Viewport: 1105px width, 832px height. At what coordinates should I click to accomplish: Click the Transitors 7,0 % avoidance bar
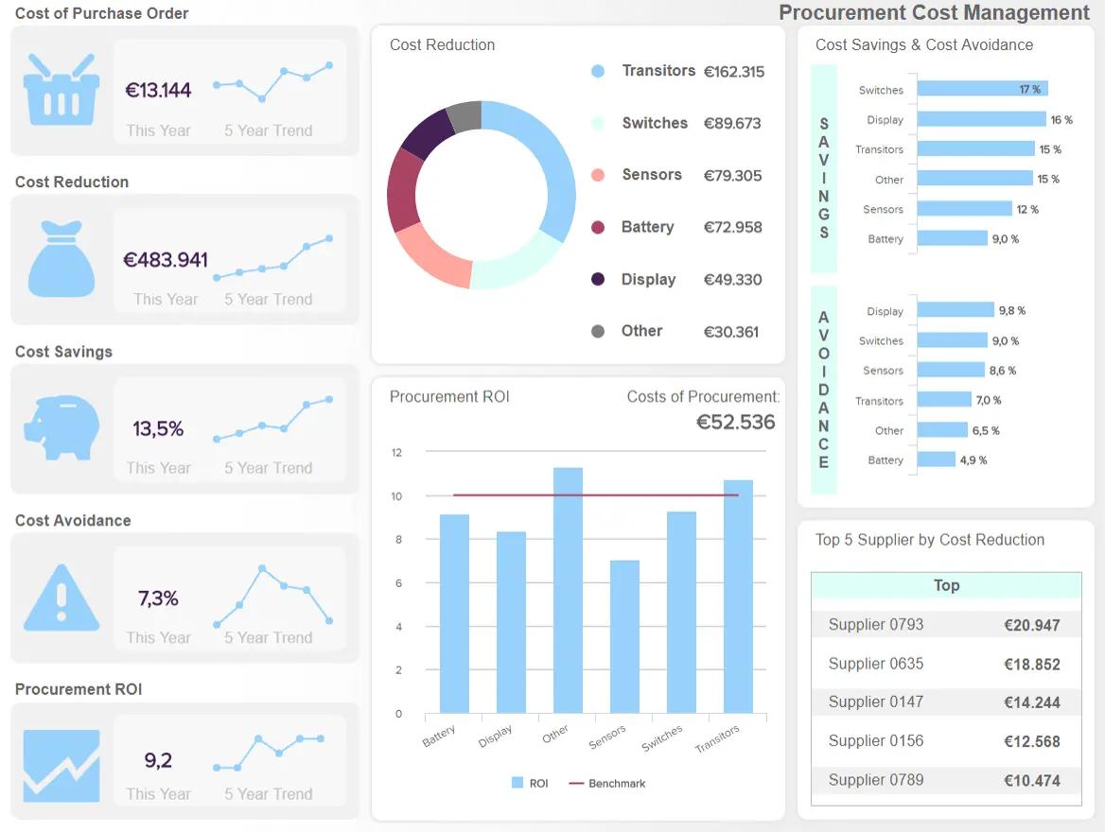tap(943, 399)
